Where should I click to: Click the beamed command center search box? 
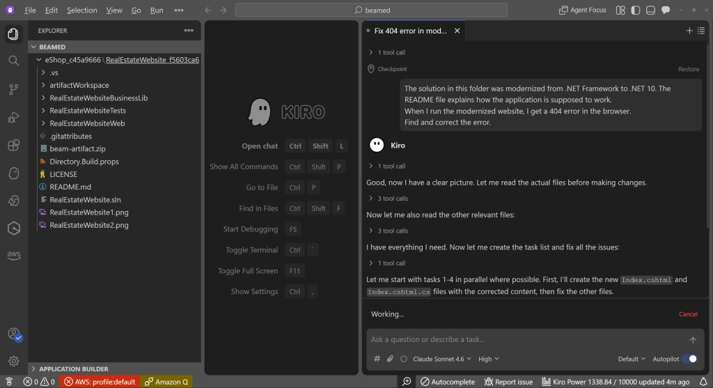point(372,10)
